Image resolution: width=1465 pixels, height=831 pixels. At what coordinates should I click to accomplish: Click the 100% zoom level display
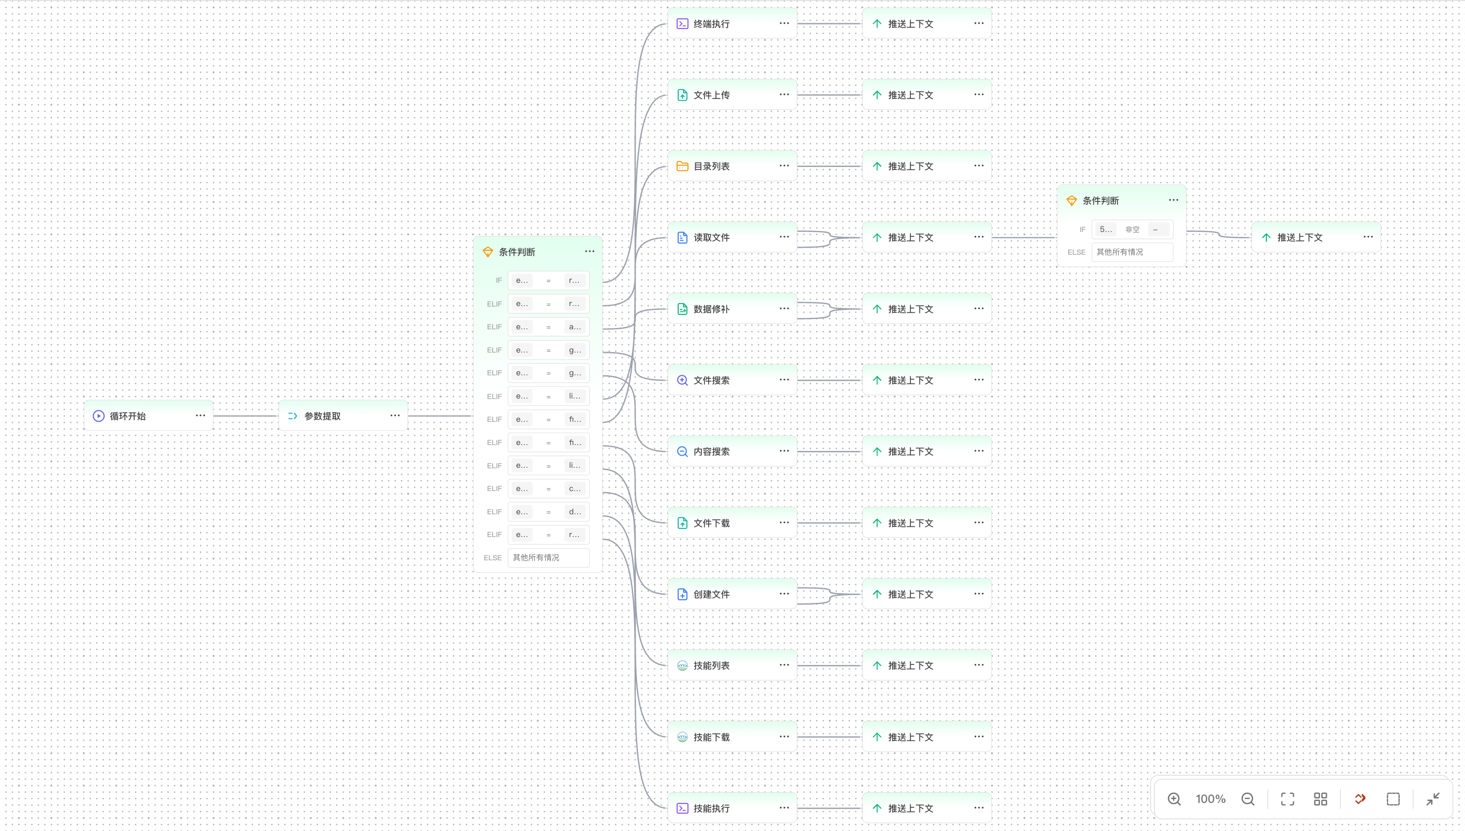tap(1210, 799)
